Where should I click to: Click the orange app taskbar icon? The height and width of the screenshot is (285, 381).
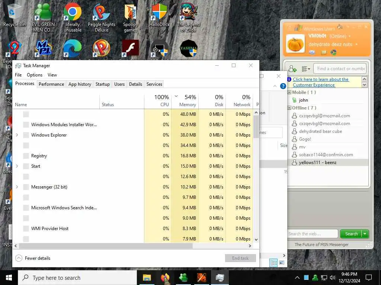pyautogui.click(x=201, y=278)
